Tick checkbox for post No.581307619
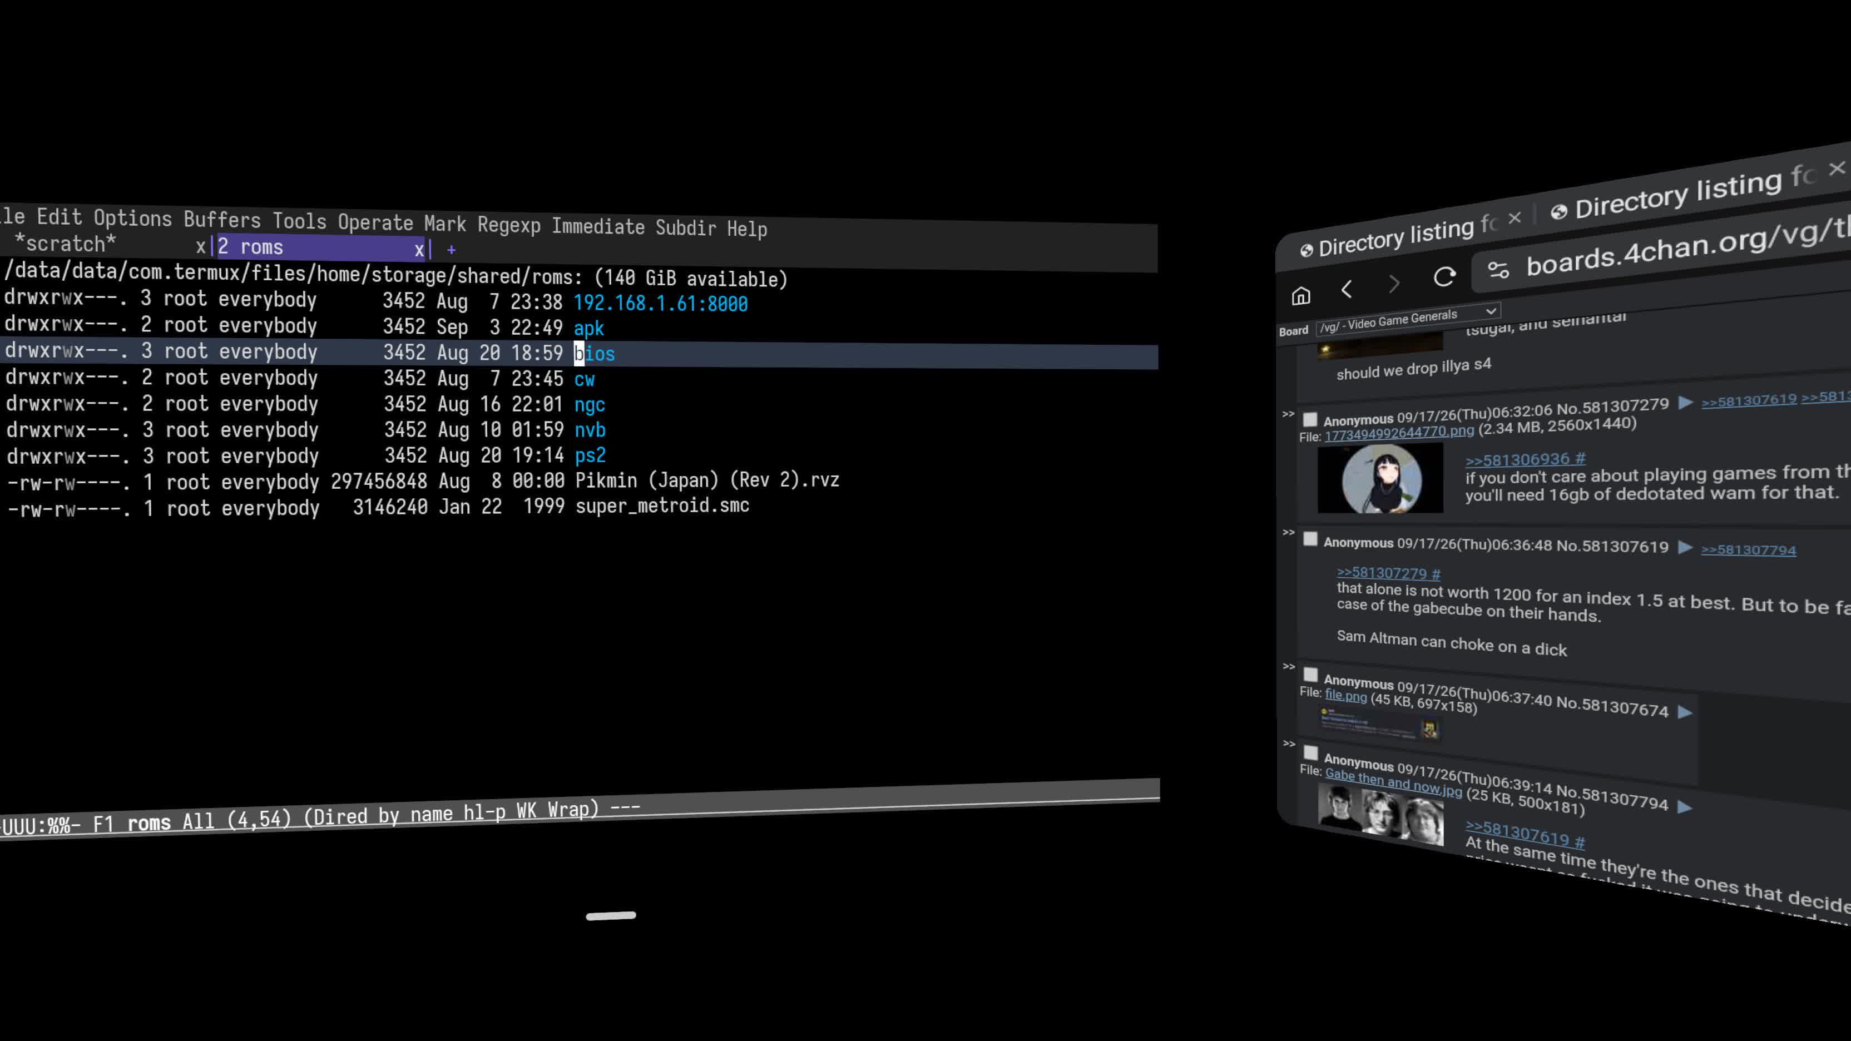 coord(1310,539)
